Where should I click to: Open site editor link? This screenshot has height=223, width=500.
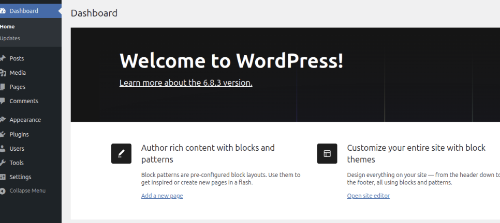tap(369, 196)
